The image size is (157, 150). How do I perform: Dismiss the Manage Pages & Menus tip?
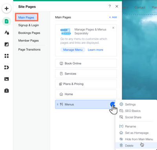pos(113,28)
